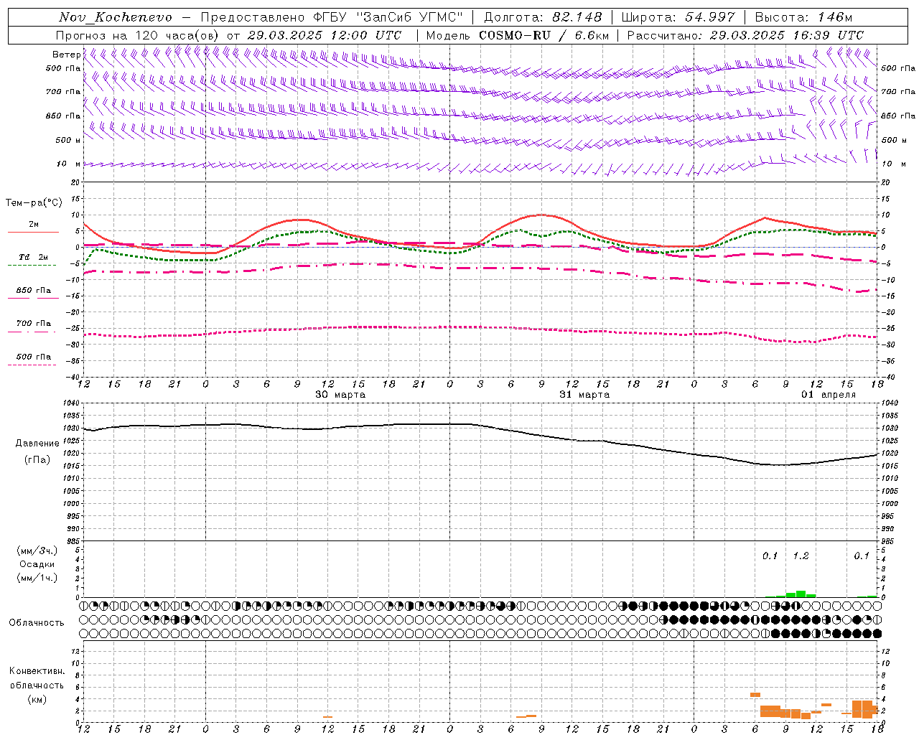
Task: Click the Давление pressure panel label
Action: 37,444
